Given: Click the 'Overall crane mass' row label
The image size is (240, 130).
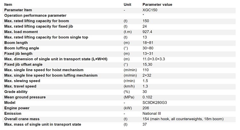Looking at the screenshot, I should (x=22, y=119).
